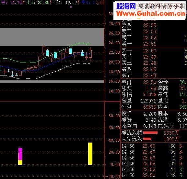Select the 总量 total volume 129071
This screenshot has height=179, width=187.
coord(148,101)
